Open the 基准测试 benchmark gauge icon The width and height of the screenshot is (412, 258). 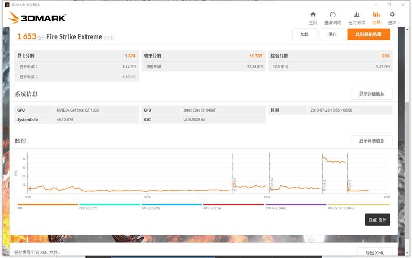tap(333, 14)
